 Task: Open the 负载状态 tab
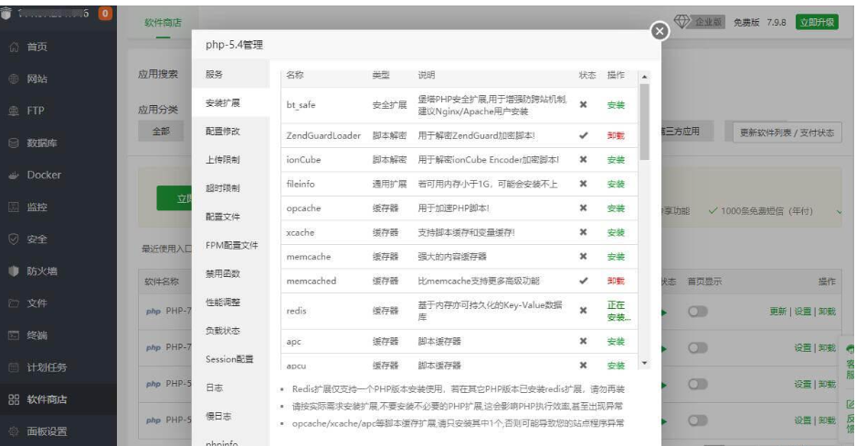pyautogui.click(x=231, y=330)
